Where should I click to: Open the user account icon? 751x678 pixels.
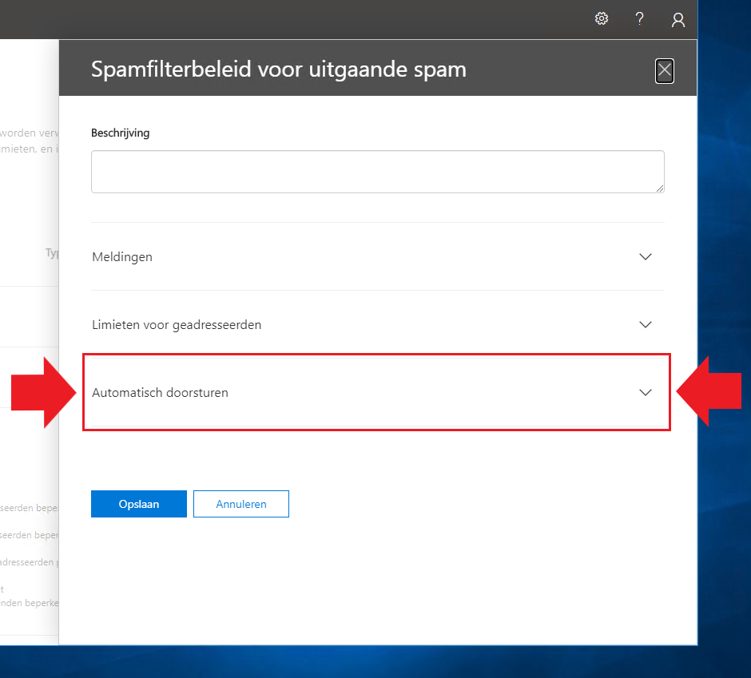click(x=678, y=20)
